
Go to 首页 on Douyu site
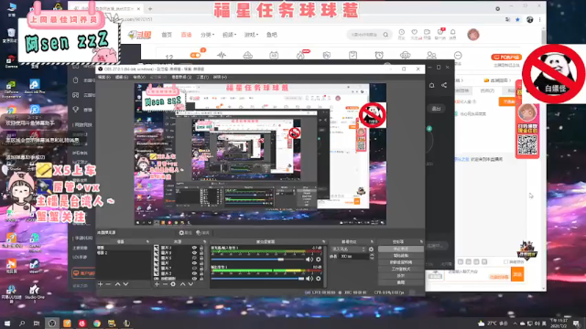click(x=167, y=35)
